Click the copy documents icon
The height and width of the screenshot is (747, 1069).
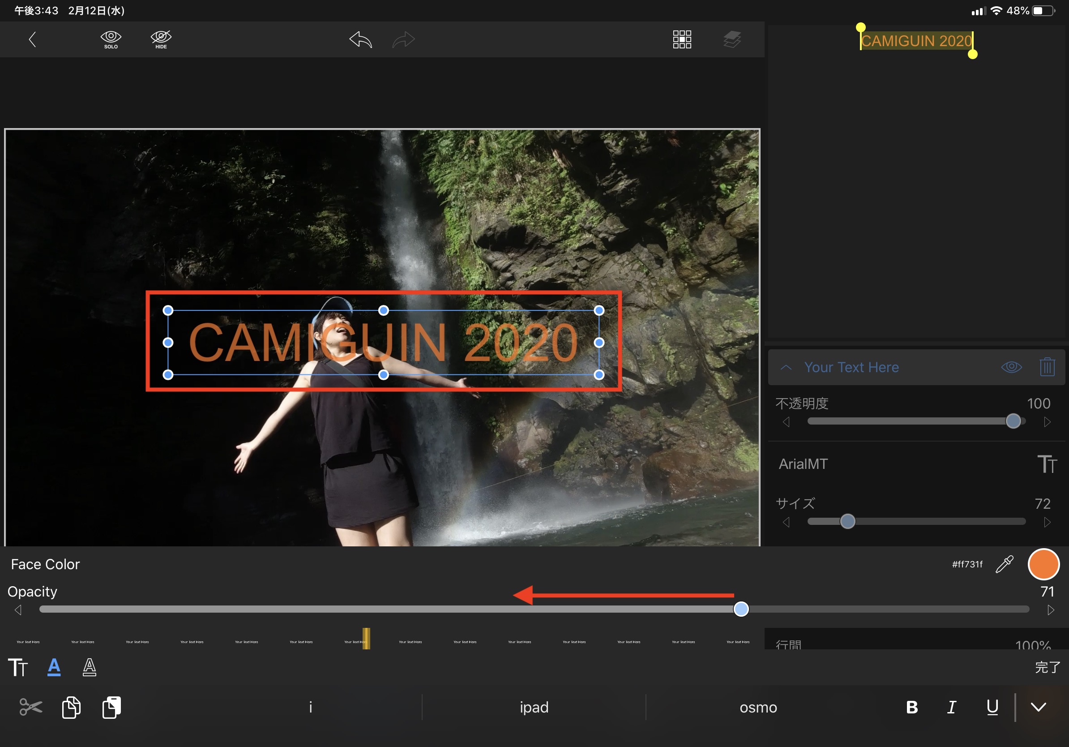click(x=71, y=707)
